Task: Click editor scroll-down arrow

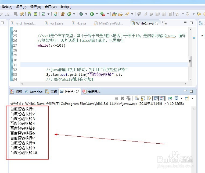Action: 190,79
